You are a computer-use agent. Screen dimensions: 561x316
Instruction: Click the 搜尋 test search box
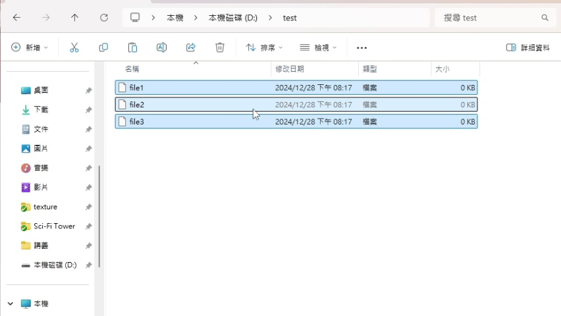[491, 18]
